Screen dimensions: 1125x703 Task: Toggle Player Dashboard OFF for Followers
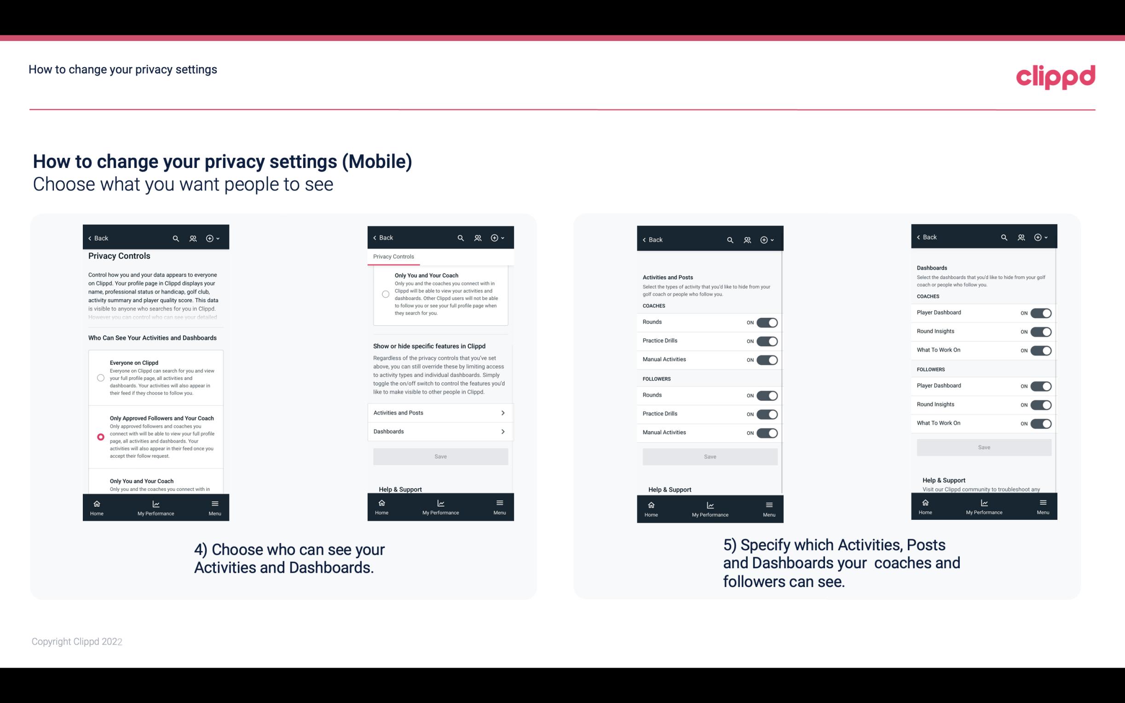(1040, 386)
